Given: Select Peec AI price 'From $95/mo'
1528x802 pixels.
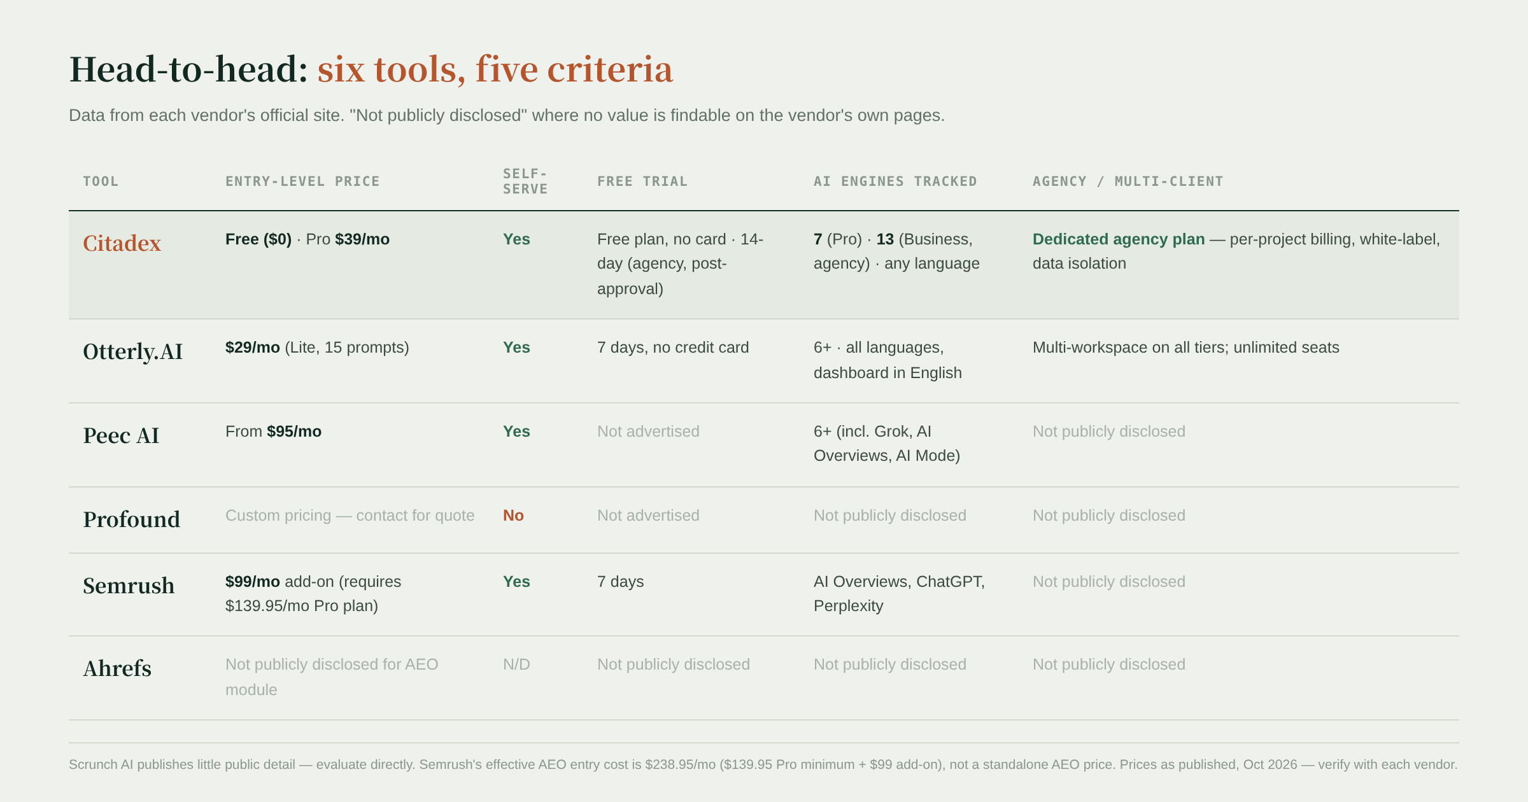Looking at the screenshot, I should pos(273,432).
